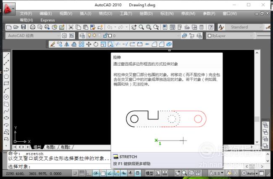
Task: Click the Bring to Front draw order icon
Action: (265, 125)
